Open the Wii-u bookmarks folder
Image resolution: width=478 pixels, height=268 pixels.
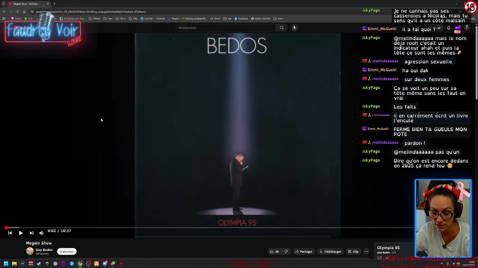(x=121, y=19)
